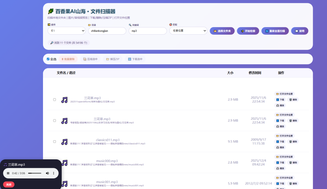
Task: Play the music000.mp3 file
Action: pyautogui.click(x=280, y=168)
